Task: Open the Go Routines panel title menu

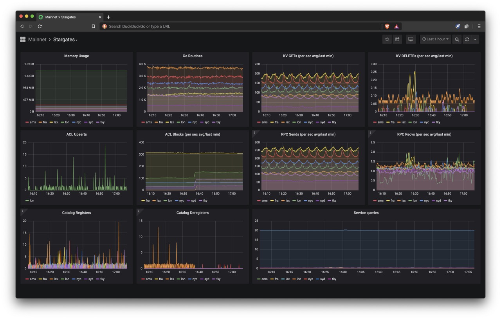Action: point(193,56)
